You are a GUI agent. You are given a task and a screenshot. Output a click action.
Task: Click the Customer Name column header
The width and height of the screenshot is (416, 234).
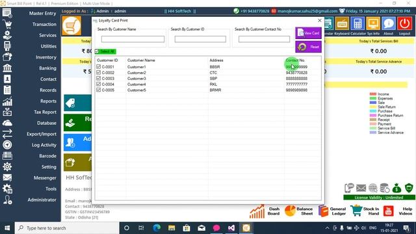pyautogui.click(x=141, y=60)
